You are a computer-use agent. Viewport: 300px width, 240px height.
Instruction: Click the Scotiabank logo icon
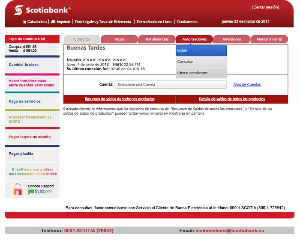coord(18,9)
